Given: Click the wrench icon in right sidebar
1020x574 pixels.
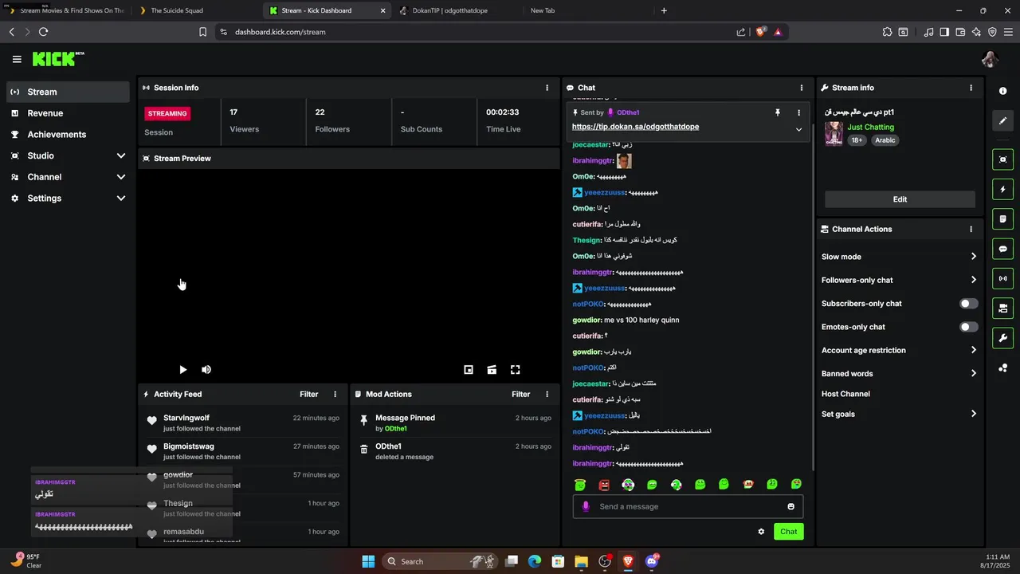Looking at the screenshot, I should (x=1002, y=337).
